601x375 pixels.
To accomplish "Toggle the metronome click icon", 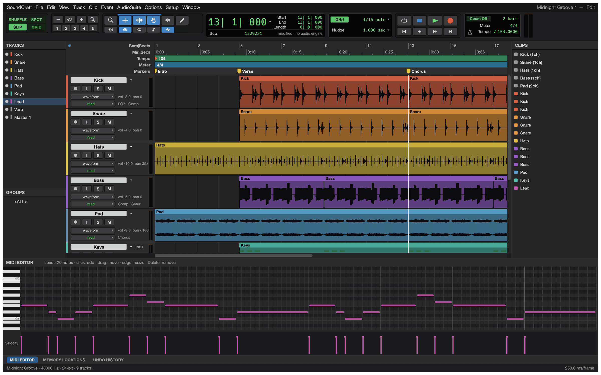I will pos(470,32).
